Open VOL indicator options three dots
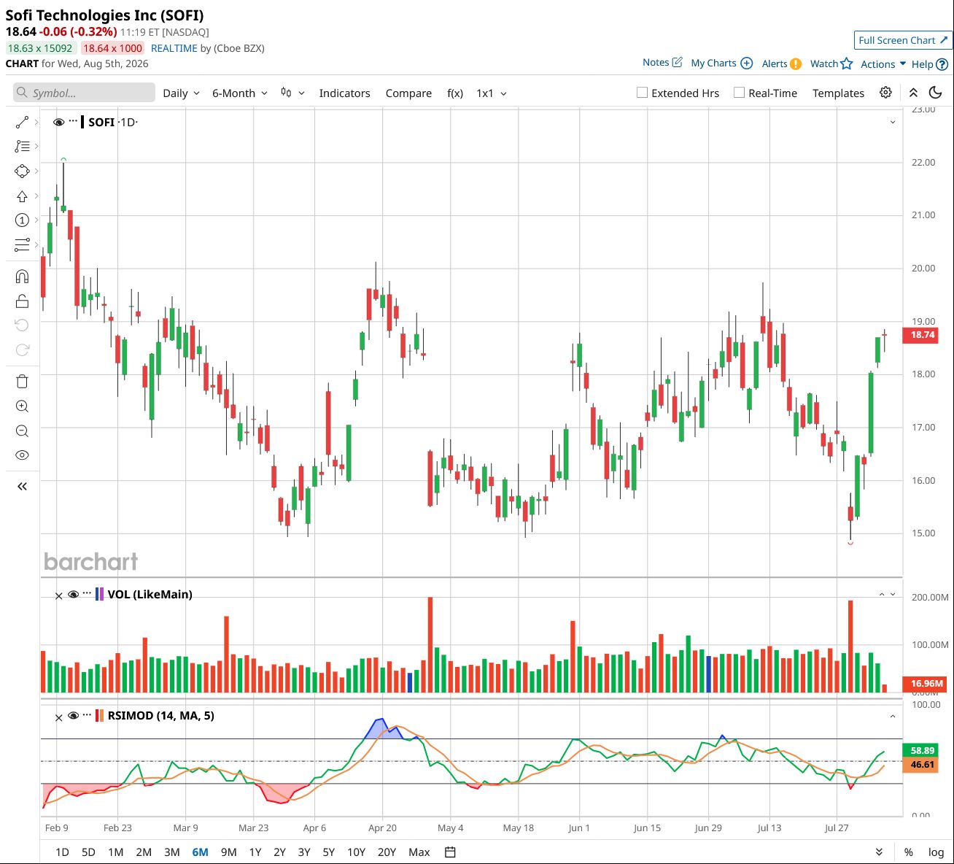This screenshot has width=954, height=864. 88,594
